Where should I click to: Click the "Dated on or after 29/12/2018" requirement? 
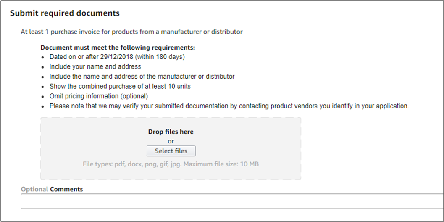coord(117,56)
